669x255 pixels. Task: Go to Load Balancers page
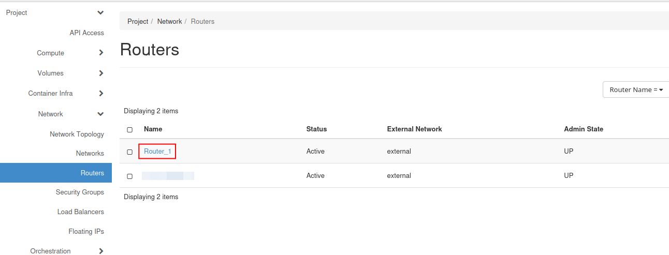click(80, 212)
